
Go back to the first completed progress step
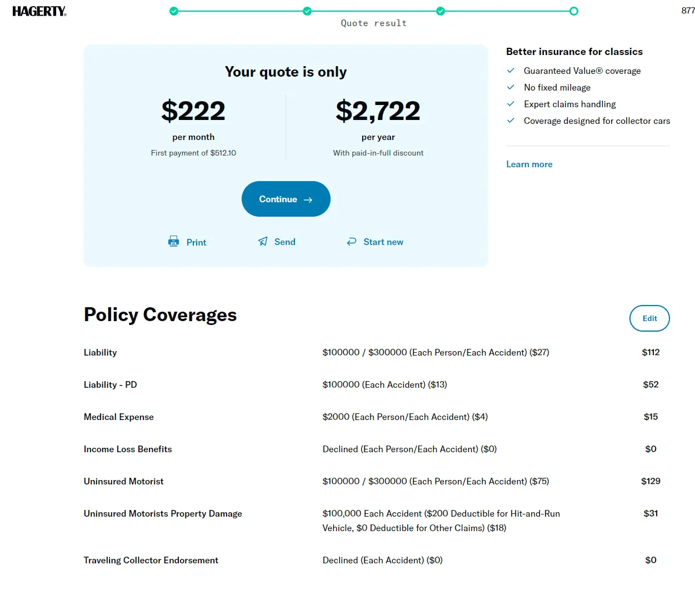pos(174,11)
